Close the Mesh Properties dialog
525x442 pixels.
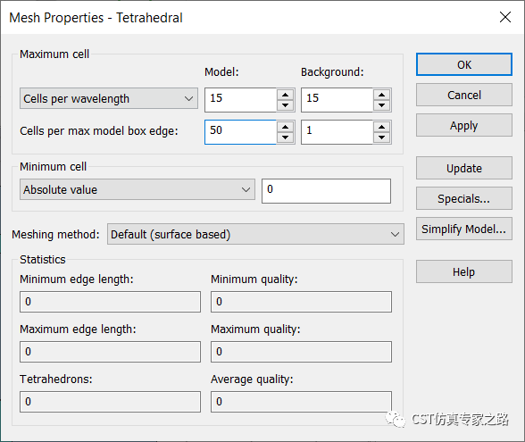click(x=505, y=17)
